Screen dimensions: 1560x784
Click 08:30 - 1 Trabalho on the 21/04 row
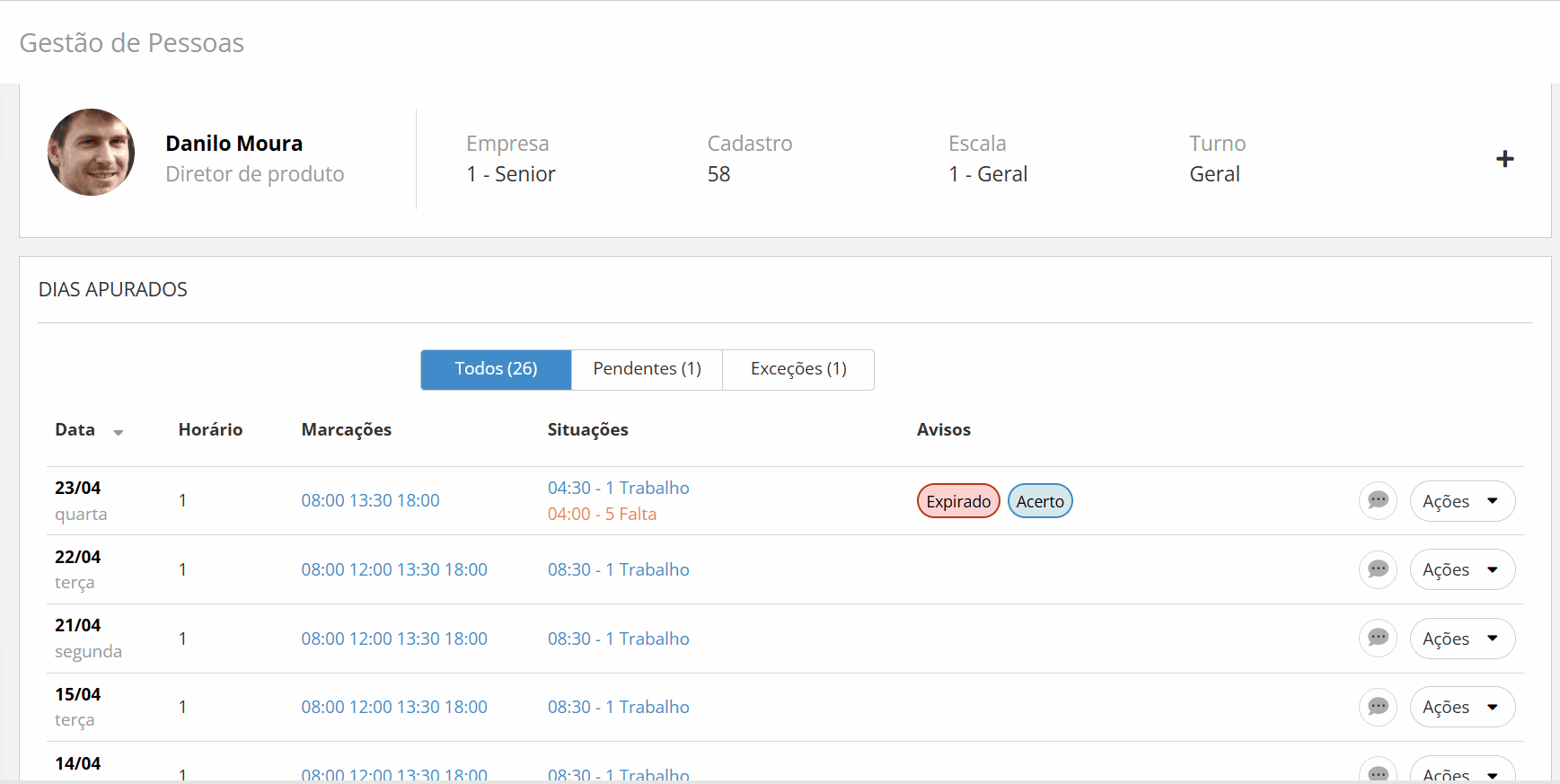619,639
